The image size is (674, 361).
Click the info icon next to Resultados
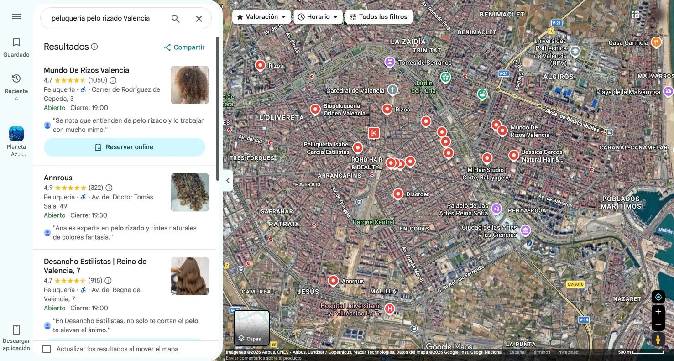(94, 47)
